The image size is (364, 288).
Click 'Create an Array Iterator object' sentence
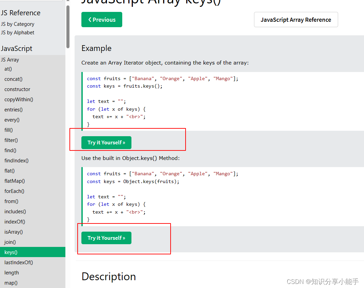pyautogui.click(x=165, y=63)
